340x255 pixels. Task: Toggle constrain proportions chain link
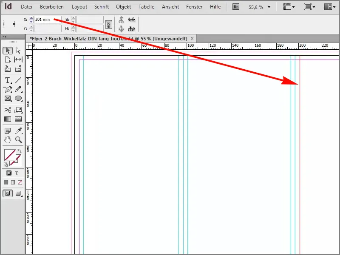click(108, 24)
